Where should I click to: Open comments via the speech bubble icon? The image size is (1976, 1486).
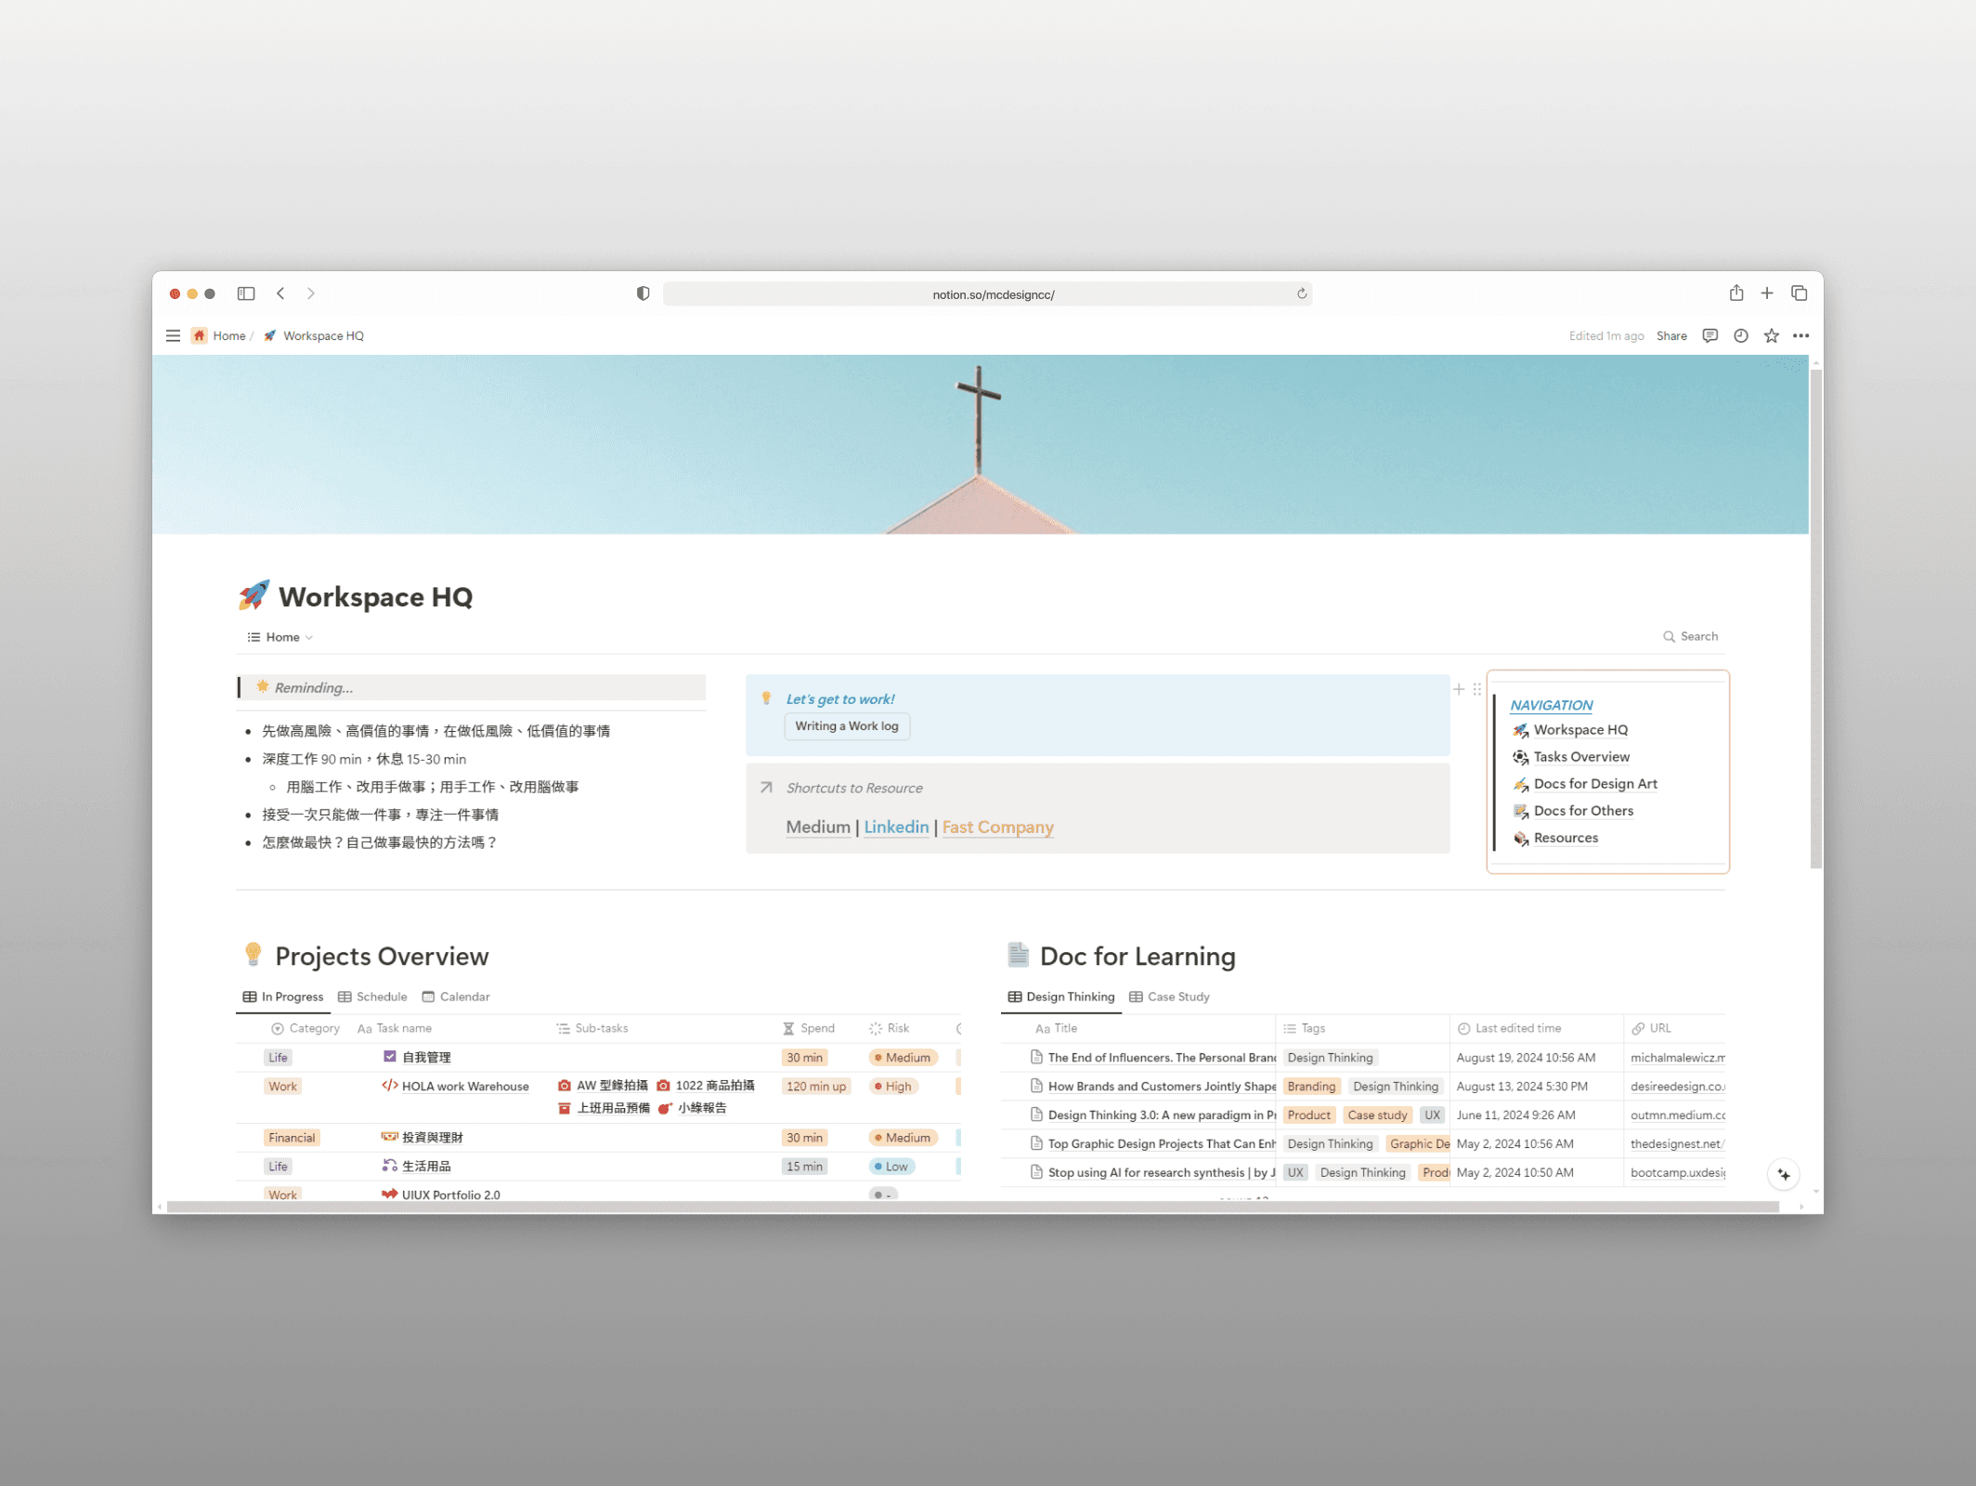[1709, 335]
